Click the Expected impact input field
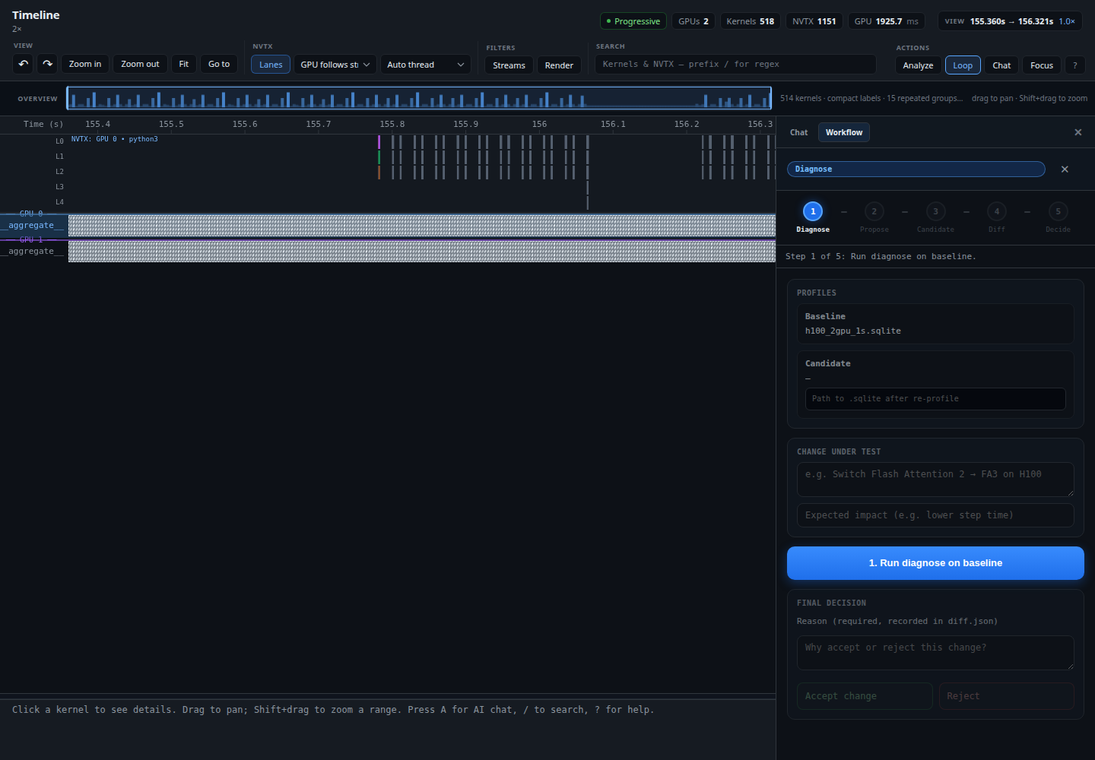 pos(935,515)
